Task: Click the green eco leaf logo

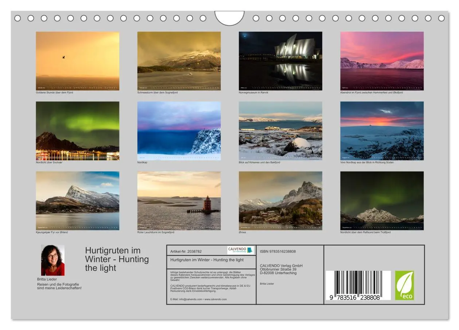Action: (x=405, y=285)
